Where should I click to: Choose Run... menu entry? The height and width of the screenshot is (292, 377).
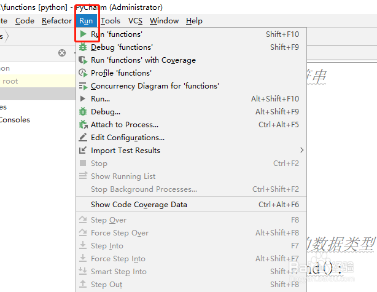tap(191, 99)
